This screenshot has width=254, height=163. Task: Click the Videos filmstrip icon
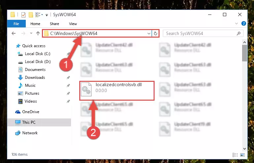point(20,101)
